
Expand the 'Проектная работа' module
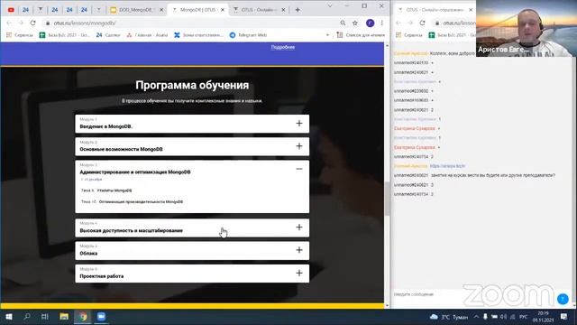[192, 274]
